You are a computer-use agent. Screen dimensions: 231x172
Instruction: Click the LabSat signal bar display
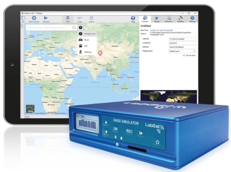point(87,124)
